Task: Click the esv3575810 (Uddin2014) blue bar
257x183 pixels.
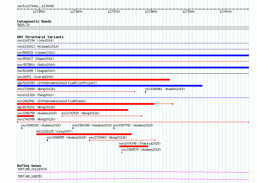Action: 133,68
